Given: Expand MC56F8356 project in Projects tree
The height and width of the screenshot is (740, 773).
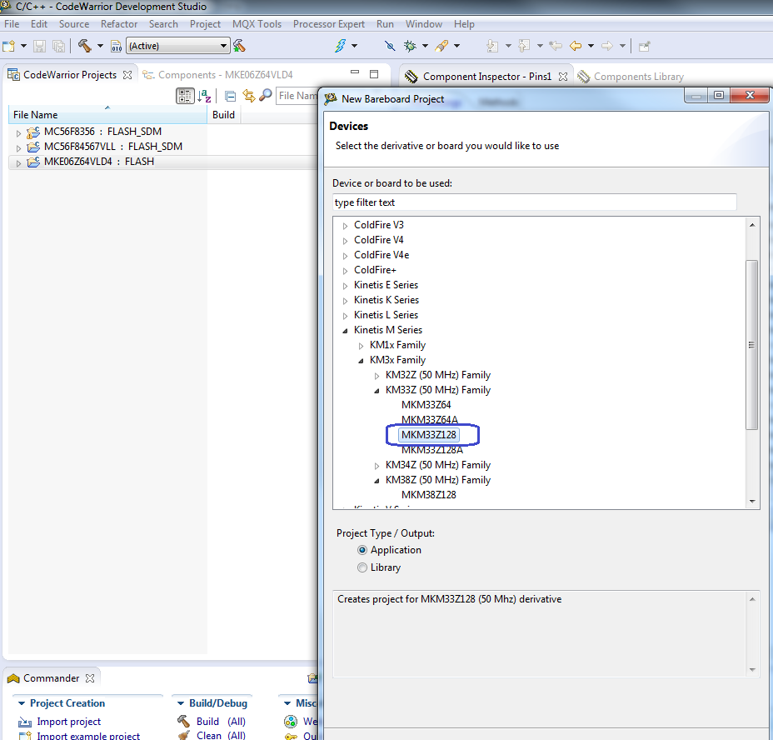Looking at the screenshot, I should pos(18,133).
